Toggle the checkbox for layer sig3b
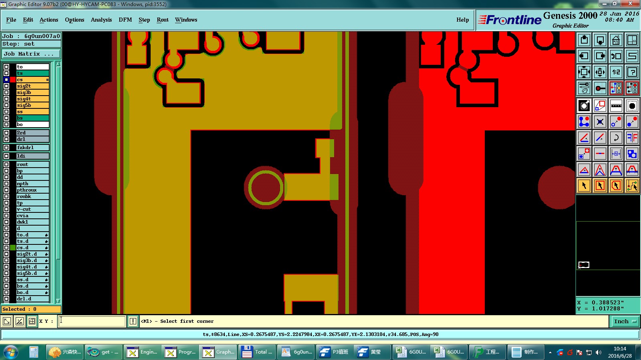The width and height of the screenshot is (641, 360). [x=6, y=92]
